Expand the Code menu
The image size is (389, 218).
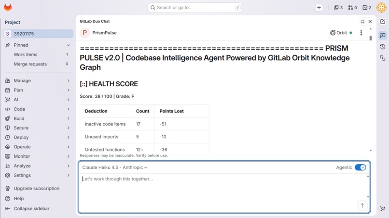coord(38,109)
